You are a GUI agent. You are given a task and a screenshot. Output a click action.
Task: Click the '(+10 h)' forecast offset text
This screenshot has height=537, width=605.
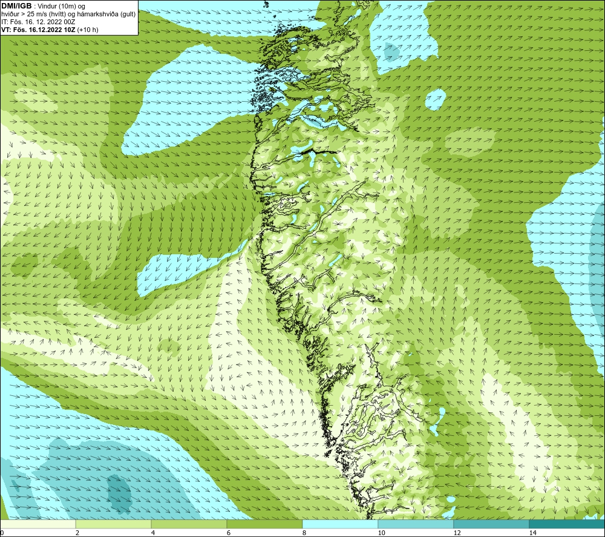pyautogui.click(x=88, y=30)
